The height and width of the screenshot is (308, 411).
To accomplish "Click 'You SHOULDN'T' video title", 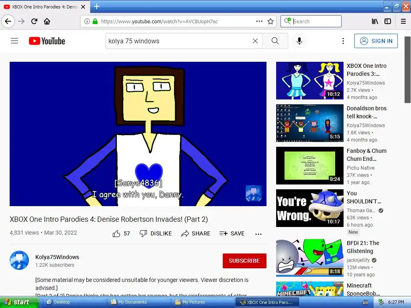I will click(x=364, y=197).
